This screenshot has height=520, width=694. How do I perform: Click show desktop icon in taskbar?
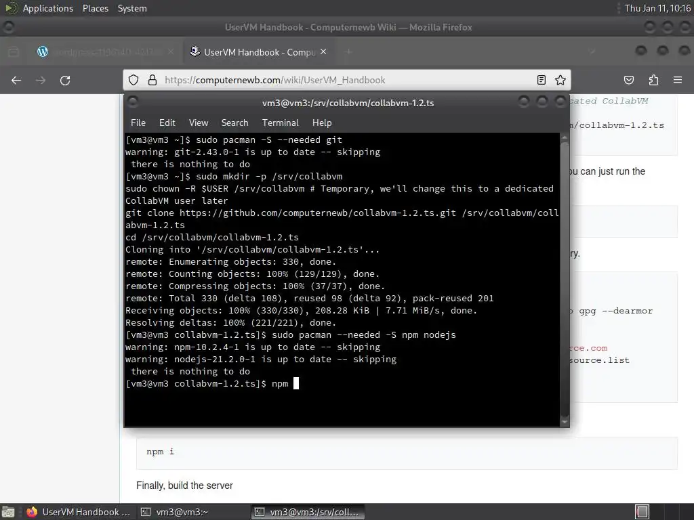8,512
